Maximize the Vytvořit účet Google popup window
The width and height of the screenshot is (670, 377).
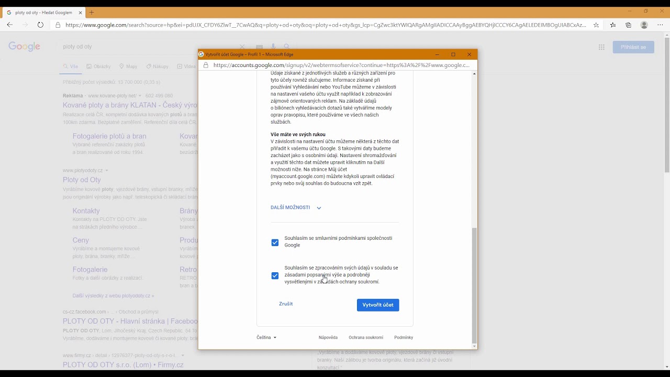pos(453,54)
